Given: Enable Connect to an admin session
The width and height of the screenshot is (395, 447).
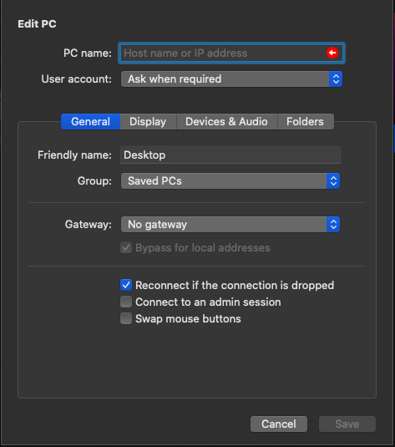Looking at the screenshot, I should tap(126, 302).
